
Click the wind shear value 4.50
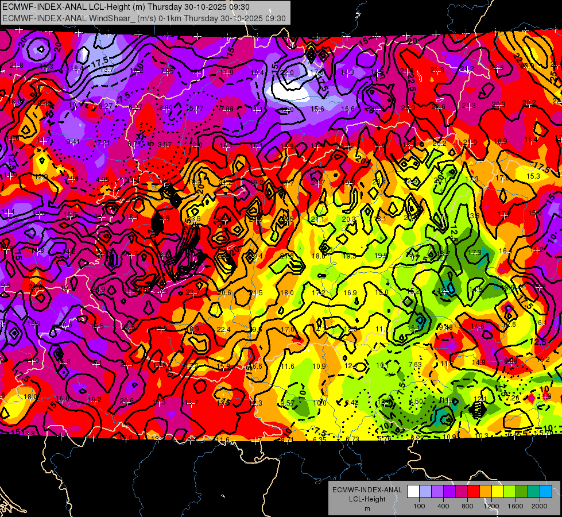pyautogui.click(x=416, y=402)
